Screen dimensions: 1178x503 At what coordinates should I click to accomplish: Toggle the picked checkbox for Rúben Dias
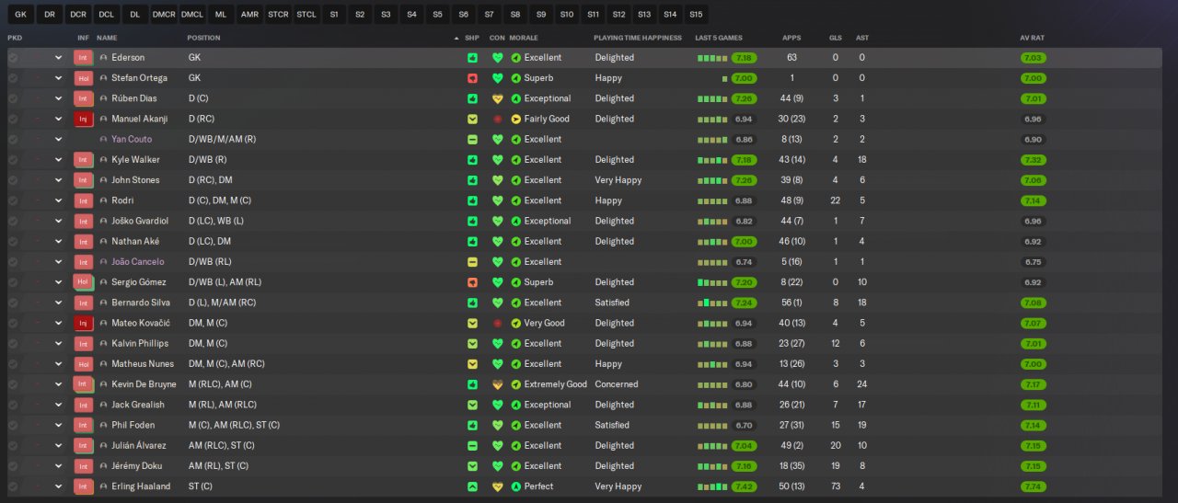point(13,98)
